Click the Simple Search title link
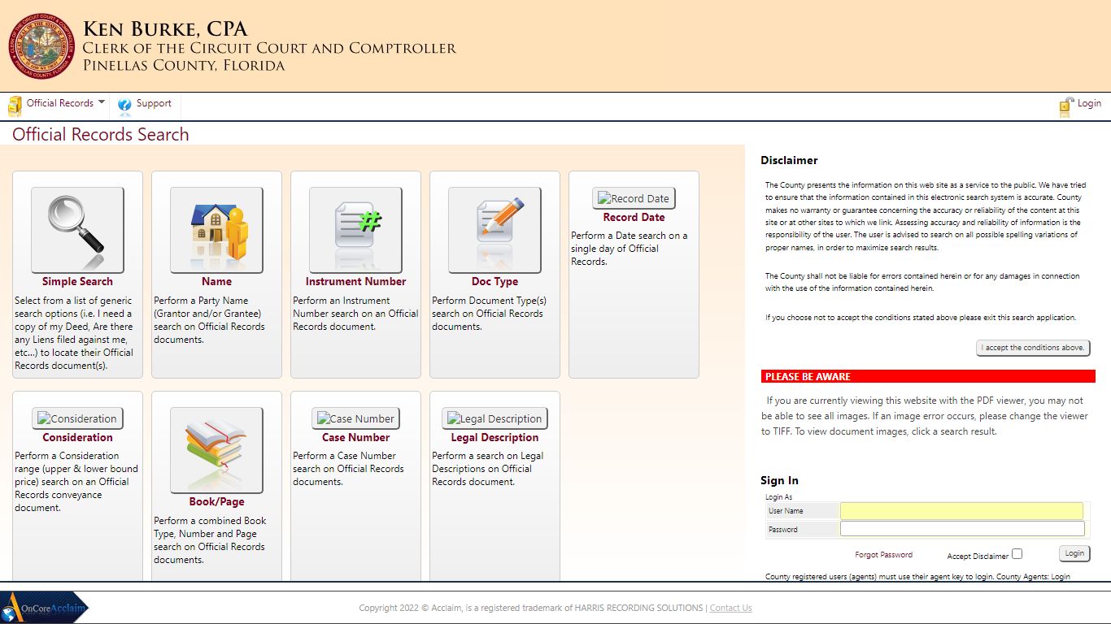The image size is (1111, 624). 77,281
